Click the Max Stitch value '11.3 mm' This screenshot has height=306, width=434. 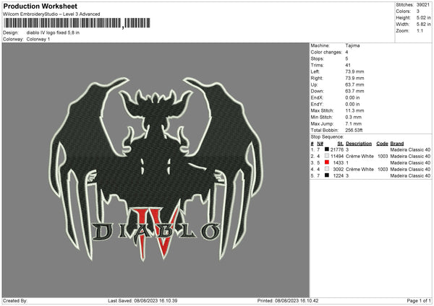pos(354,110)
